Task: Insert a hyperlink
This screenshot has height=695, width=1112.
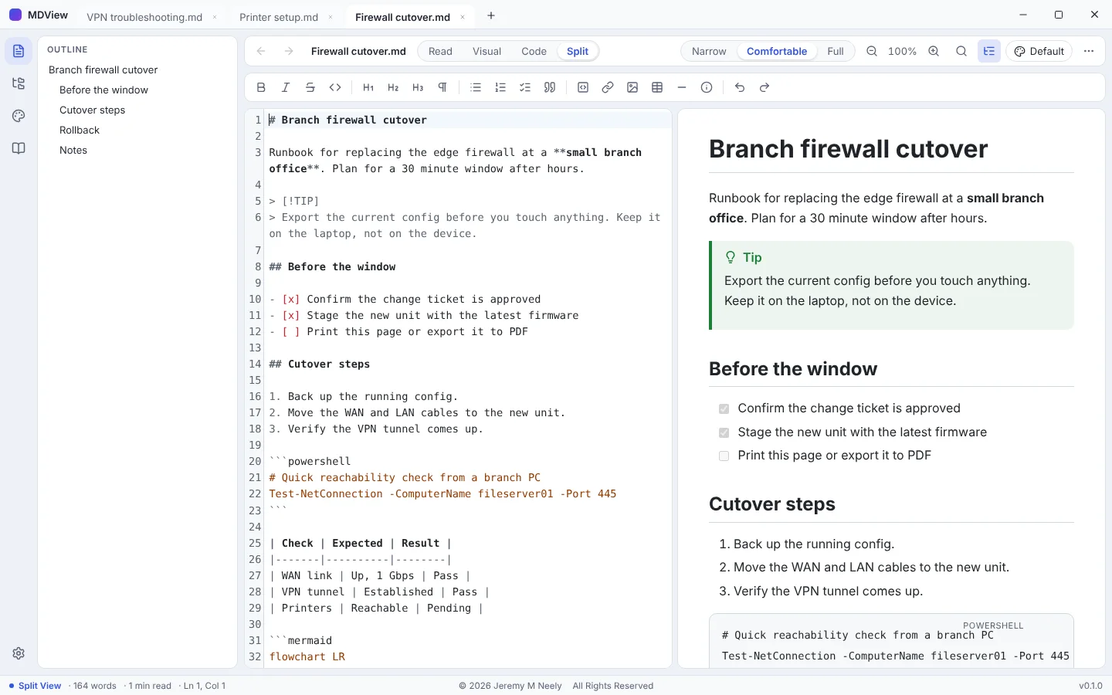Action: tap(608, 87)
